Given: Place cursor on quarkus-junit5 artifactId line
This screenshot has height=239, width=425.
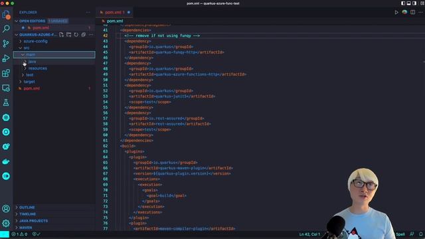Looking at the screenshot, I should [x=172, y=96].
